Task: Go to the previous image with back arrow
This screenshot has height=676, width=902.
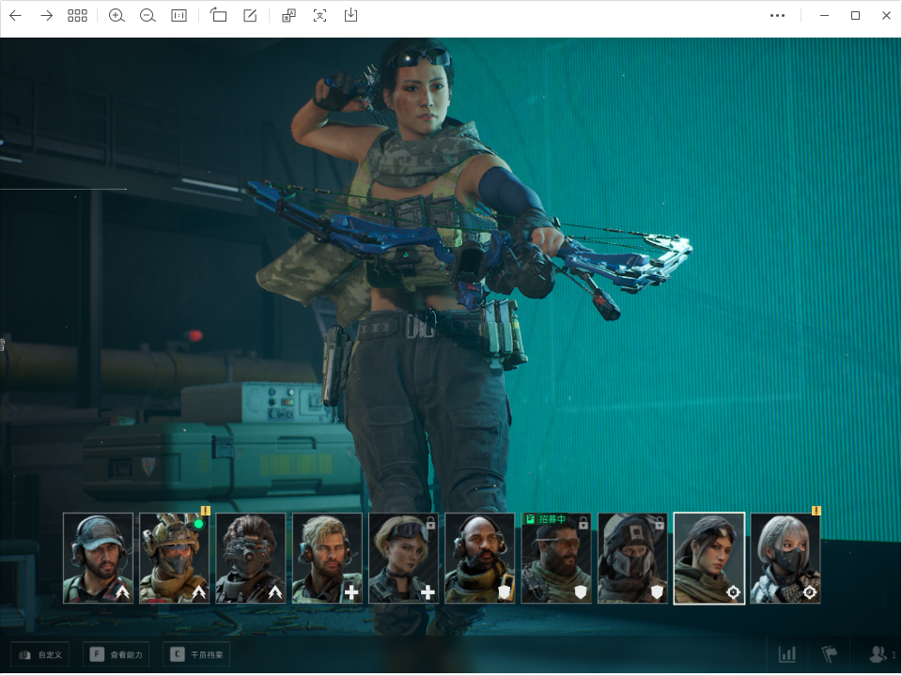Action: (16, 16)
